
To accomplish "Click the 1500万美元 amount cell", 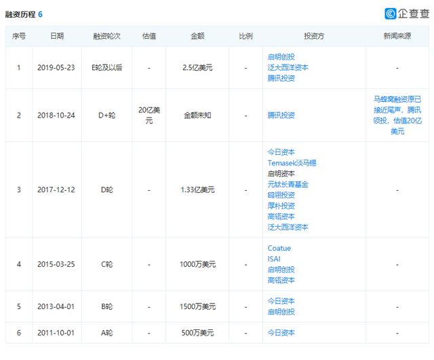I will click(x=197, y=306).
